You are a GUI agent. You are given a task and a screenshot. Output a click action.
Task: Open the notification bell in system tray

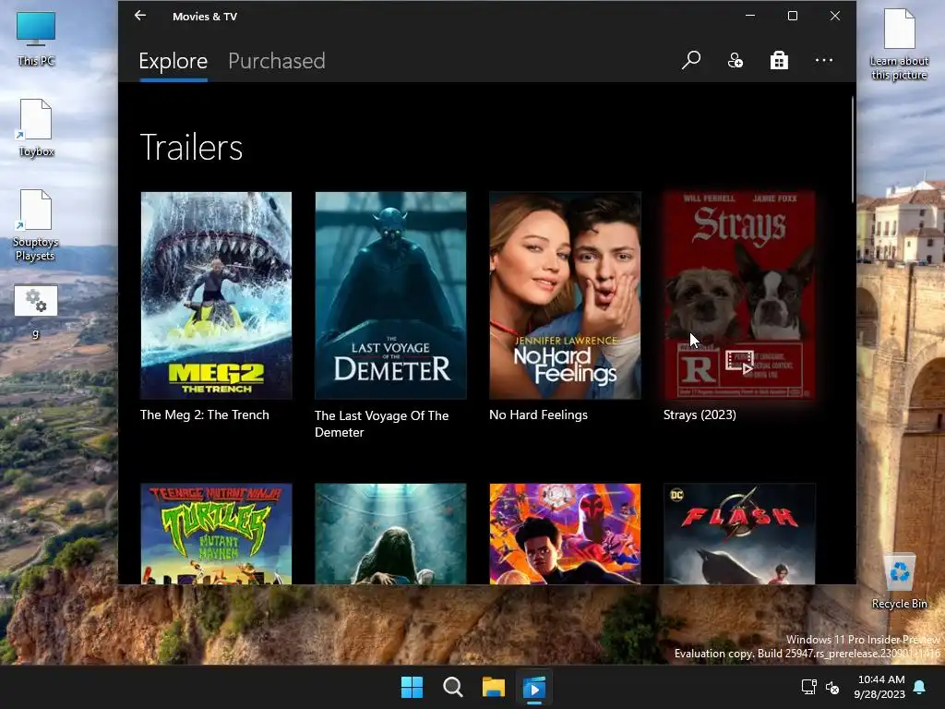pyautogui.click(x=920, y=687)
